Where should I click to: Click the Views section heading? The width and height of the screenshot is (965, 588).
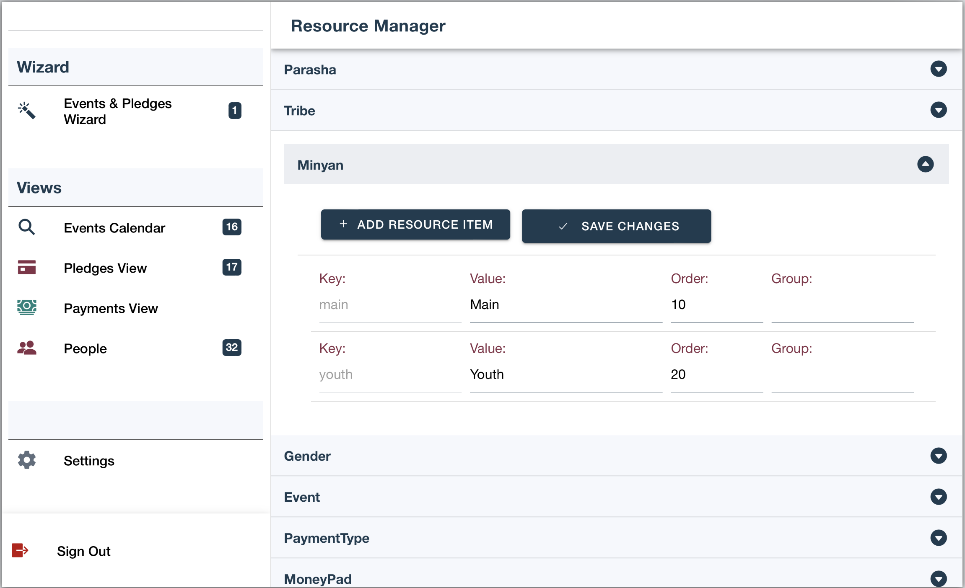click(x=39, y=188)
